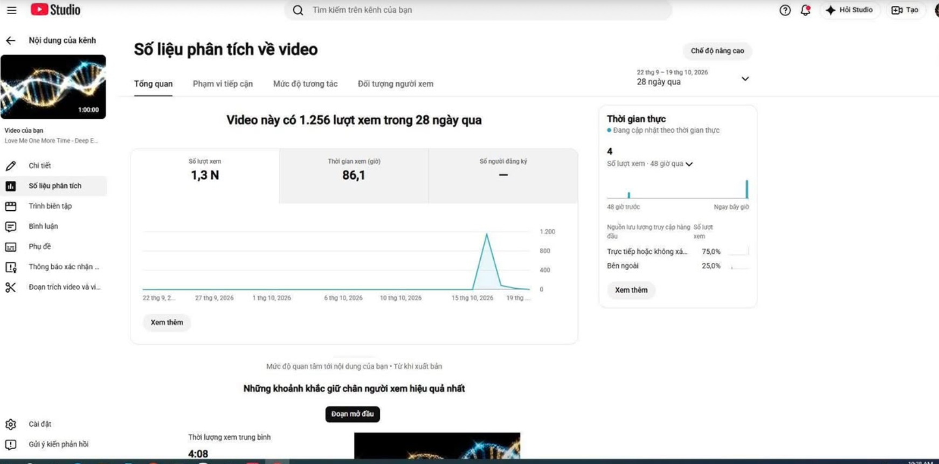The image size is (939, 464).
Task: Click the Thông báo xác nhận icon
Action: click(x=11, y=267)
